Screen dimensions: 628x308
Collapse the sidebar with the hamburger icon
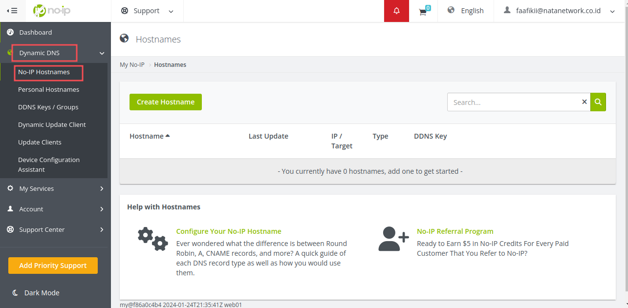tap(12, 11)
